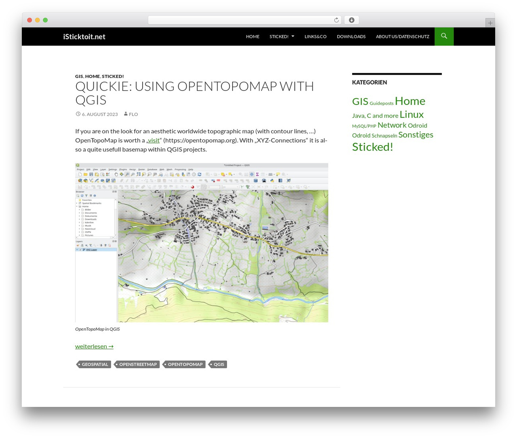Open the DOWNLOADS menu item
Viewport: 517px width, 438px height.
(351, 36)
